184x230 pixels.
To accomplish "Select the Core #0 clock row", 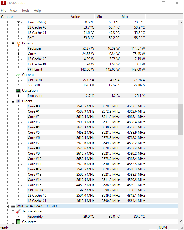I will [103, 106].
